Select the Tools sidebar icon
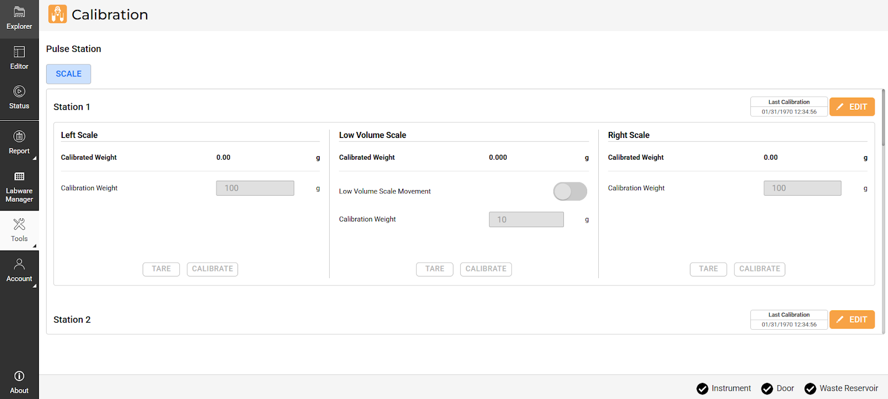Screen dimensions: 888x399 (x=19, y=230)
